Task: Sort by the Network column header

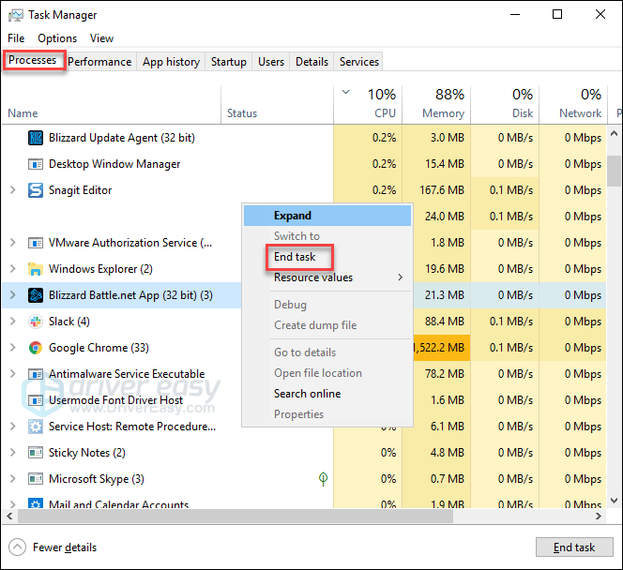Action: tap(573, 104)
